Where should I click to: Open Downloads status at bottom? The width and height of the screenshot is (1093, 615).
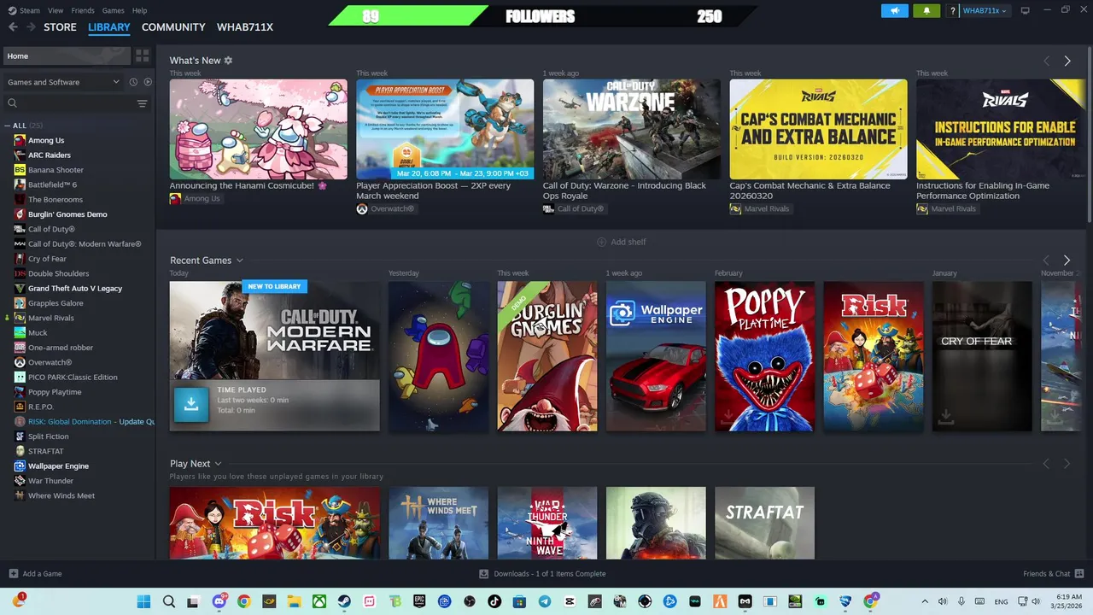coord(543,573)
